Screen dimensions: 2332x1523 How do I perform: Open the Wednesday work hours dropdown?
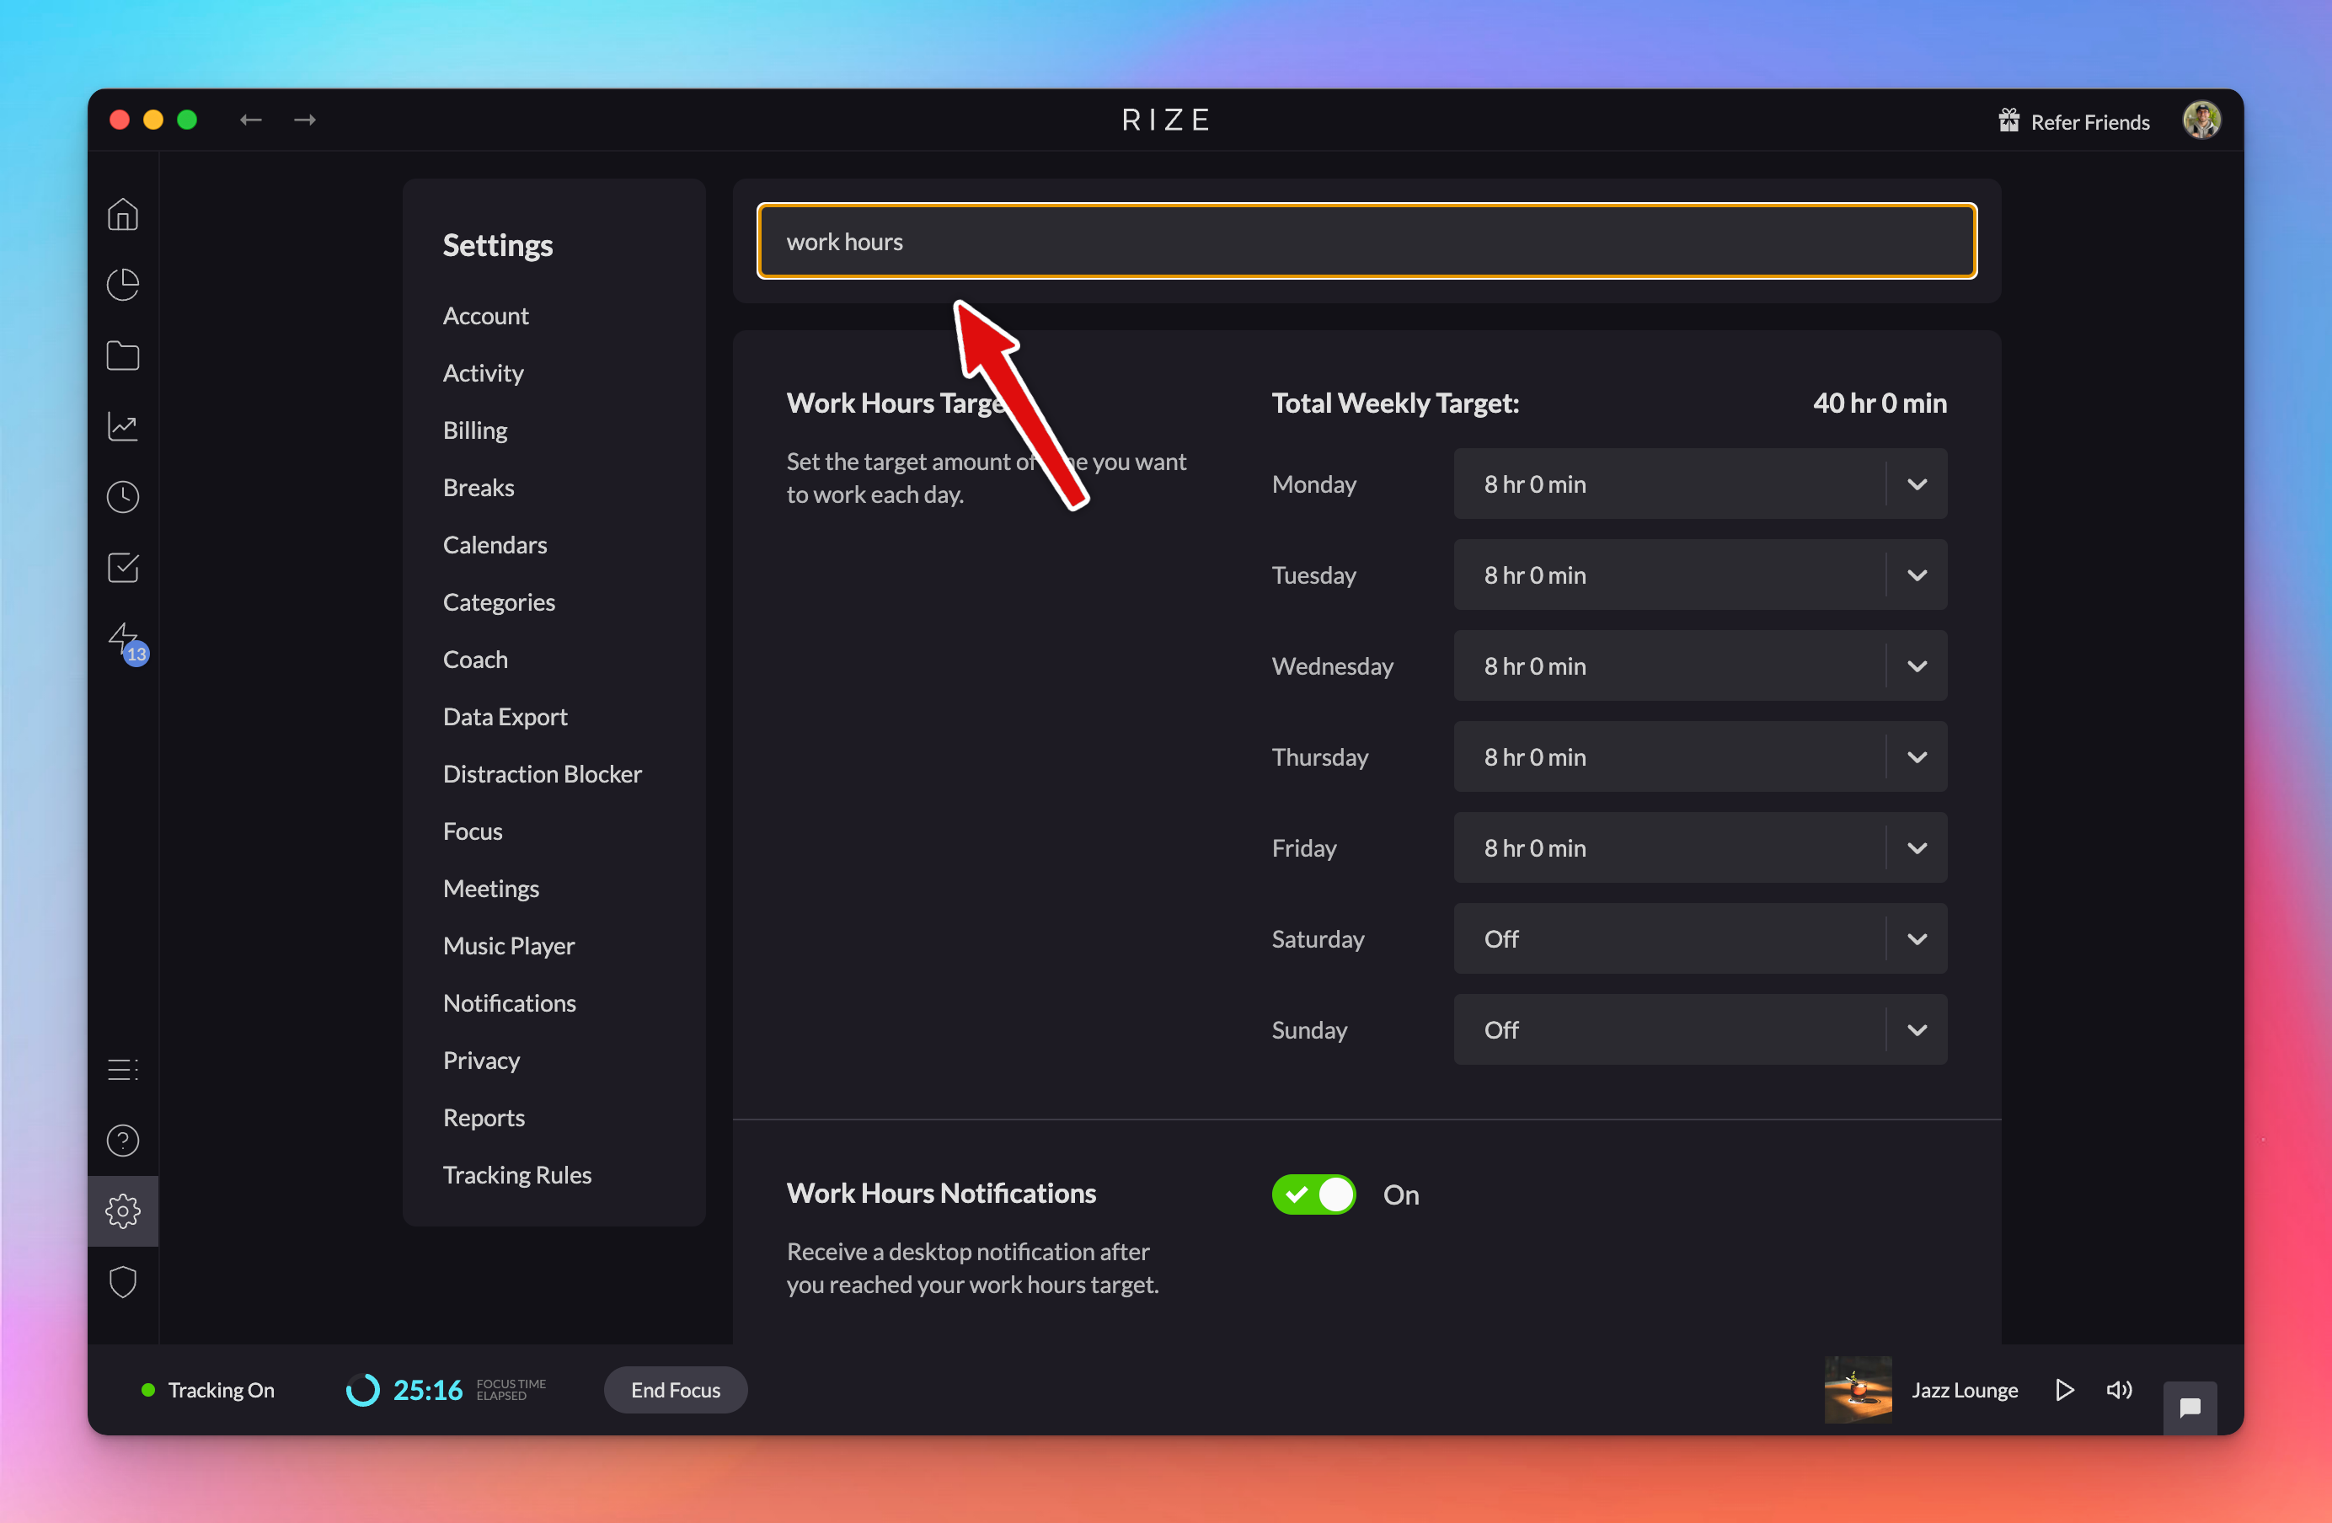(1699, 666)
